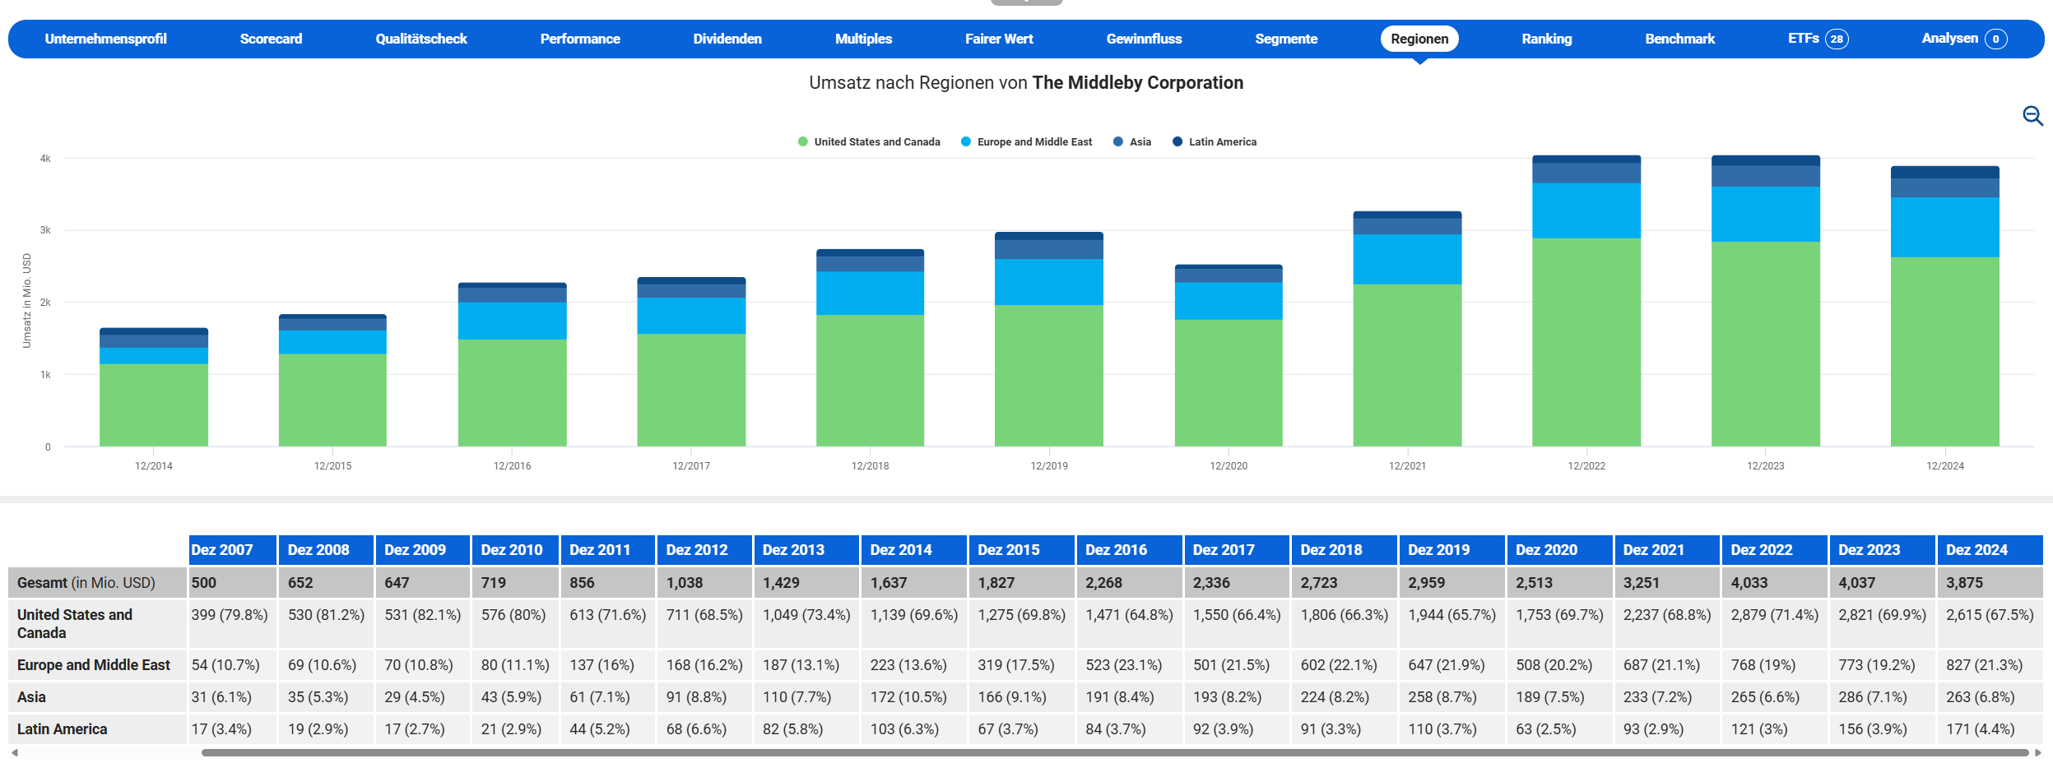Click the 12/2022 stacked bar green segment
This screenshot has height=763, width=2053.
1586,341
